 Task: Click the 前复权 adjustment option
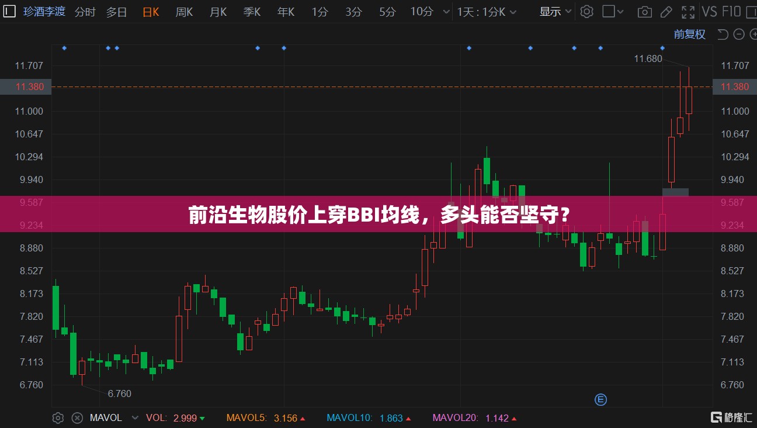coord(690,34)
